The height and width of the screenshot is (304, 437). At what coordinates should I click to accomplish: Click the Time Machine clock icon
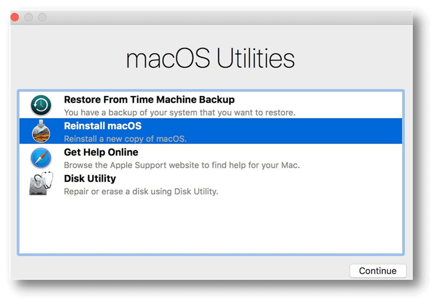click(40, 105)
